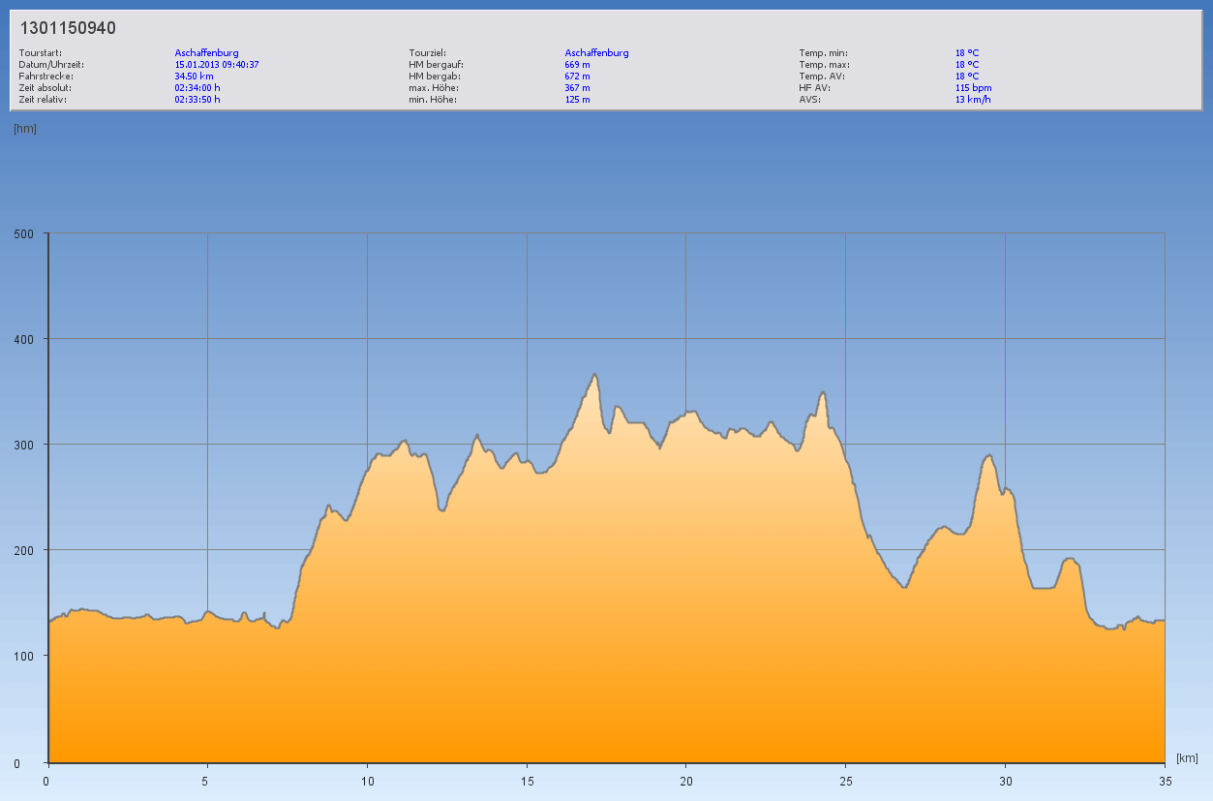Viewport: 1213px width, 801px height.
Task: Click the 20 km mark on the distance axis
Action: pos(685,781)
